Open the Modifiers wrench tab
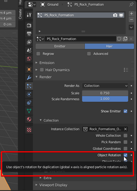 [29, 78]
